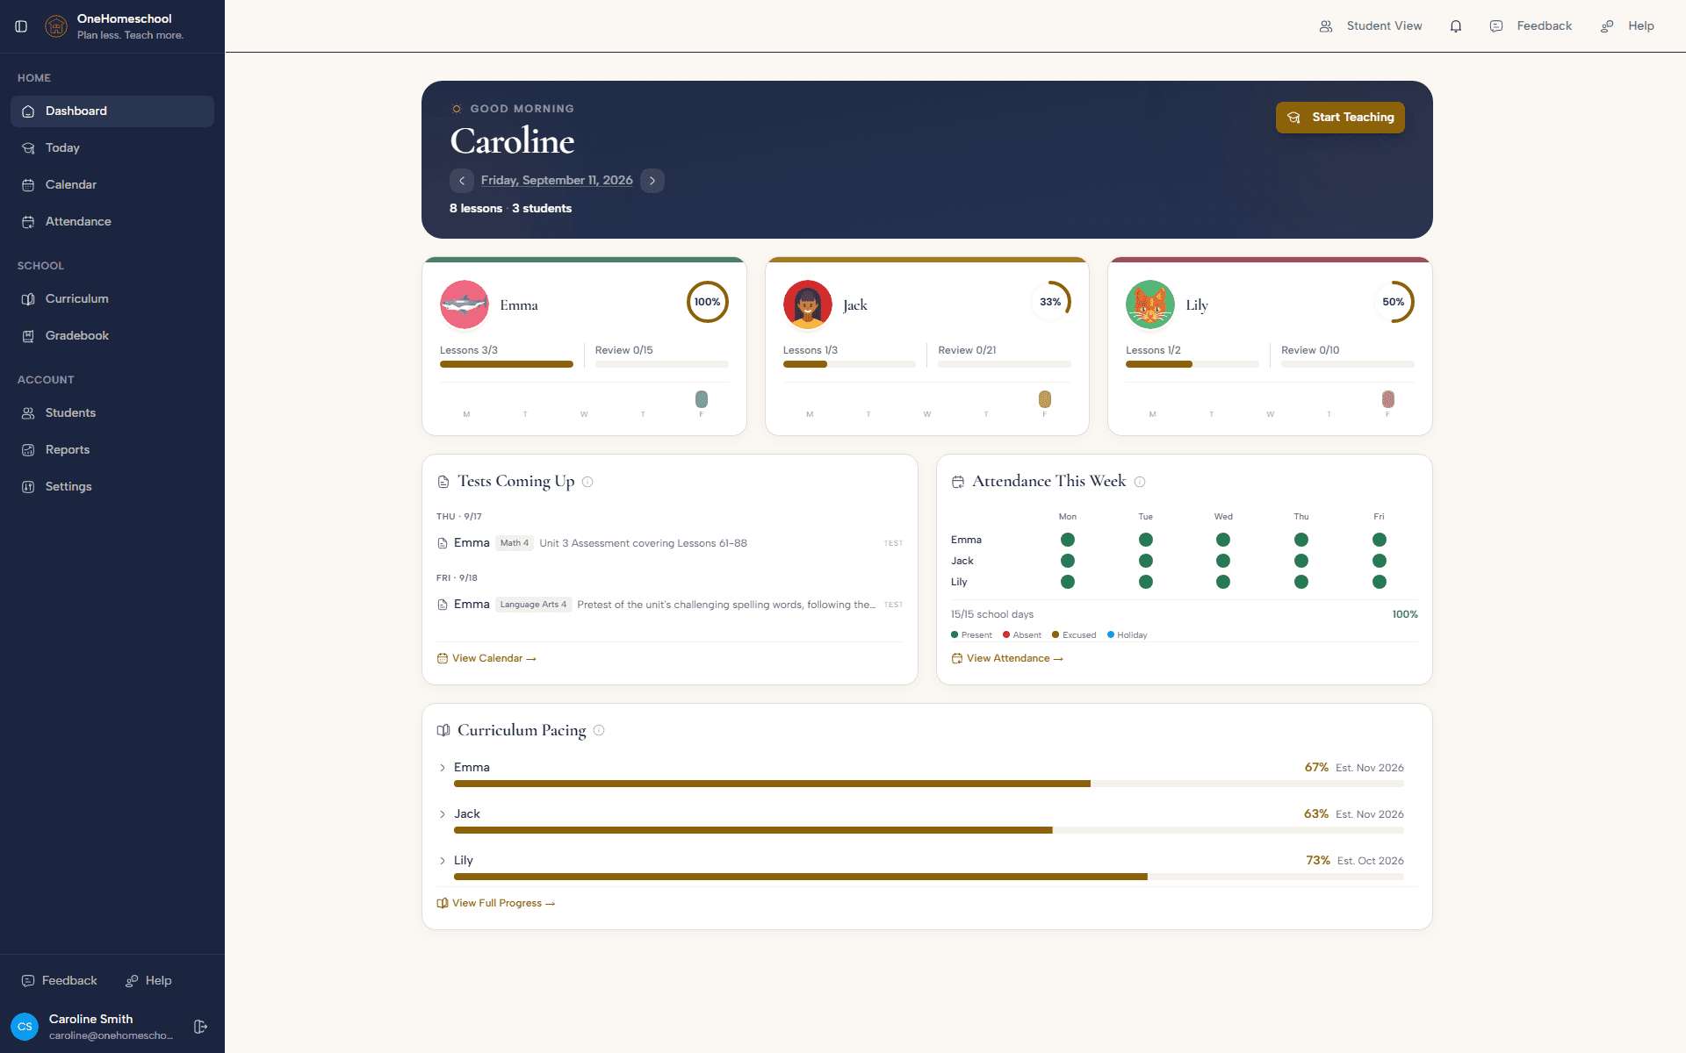Image resolution: width=1686 pixels, height=1053 pixels.
Task: Open the date picker on Friday, September 11, 2026
Action: [557, 180]
